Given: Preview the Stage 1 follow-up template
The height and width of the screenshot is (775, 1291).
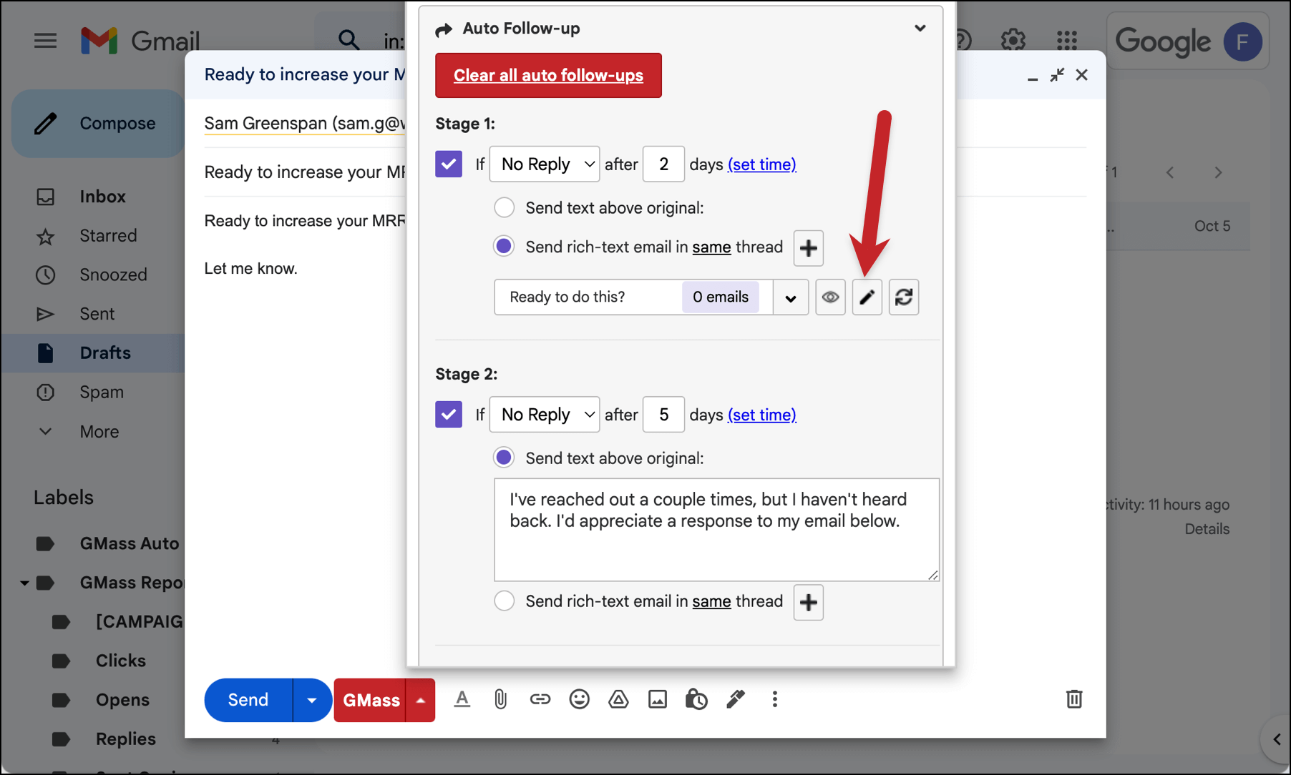Looking at the screenshot, I should [x=830, y=297].
